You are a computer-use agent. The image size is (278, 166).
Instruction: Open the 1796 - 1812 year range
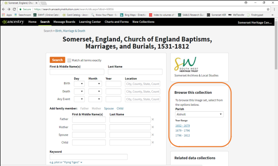183,135
